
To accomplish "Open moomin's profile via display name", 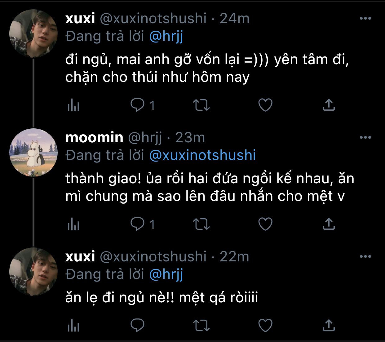I will pos(94,137).
